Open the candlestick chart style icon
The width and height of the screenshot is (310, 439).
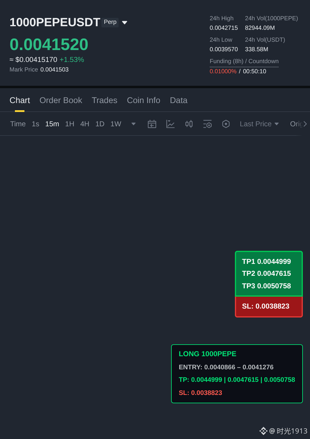click(x=189, y=124)
